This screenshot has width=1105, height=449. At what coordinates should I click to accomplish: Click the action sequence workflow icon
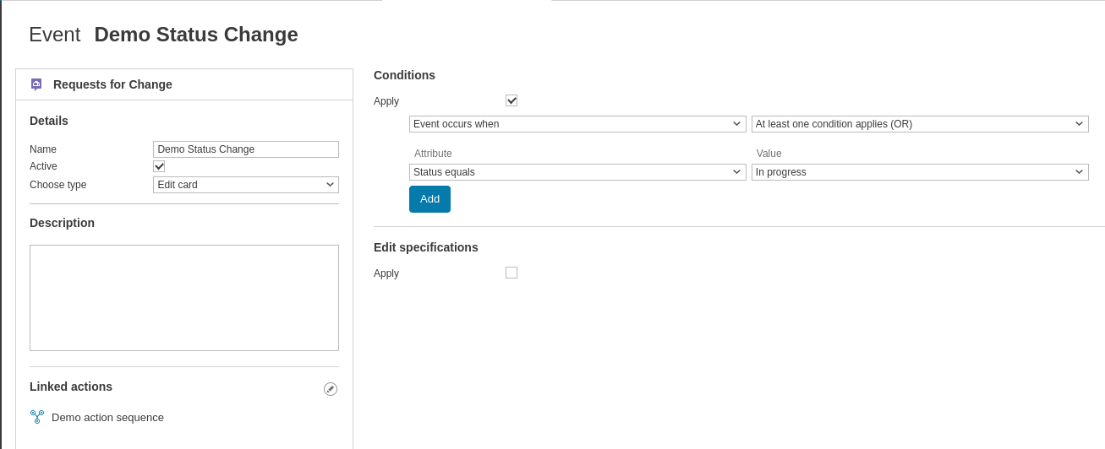pos(37,417)
